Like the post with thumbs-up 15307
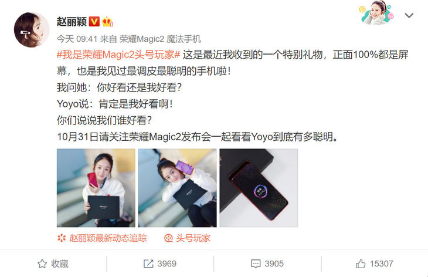428x277 pixels. coord(375,264)
